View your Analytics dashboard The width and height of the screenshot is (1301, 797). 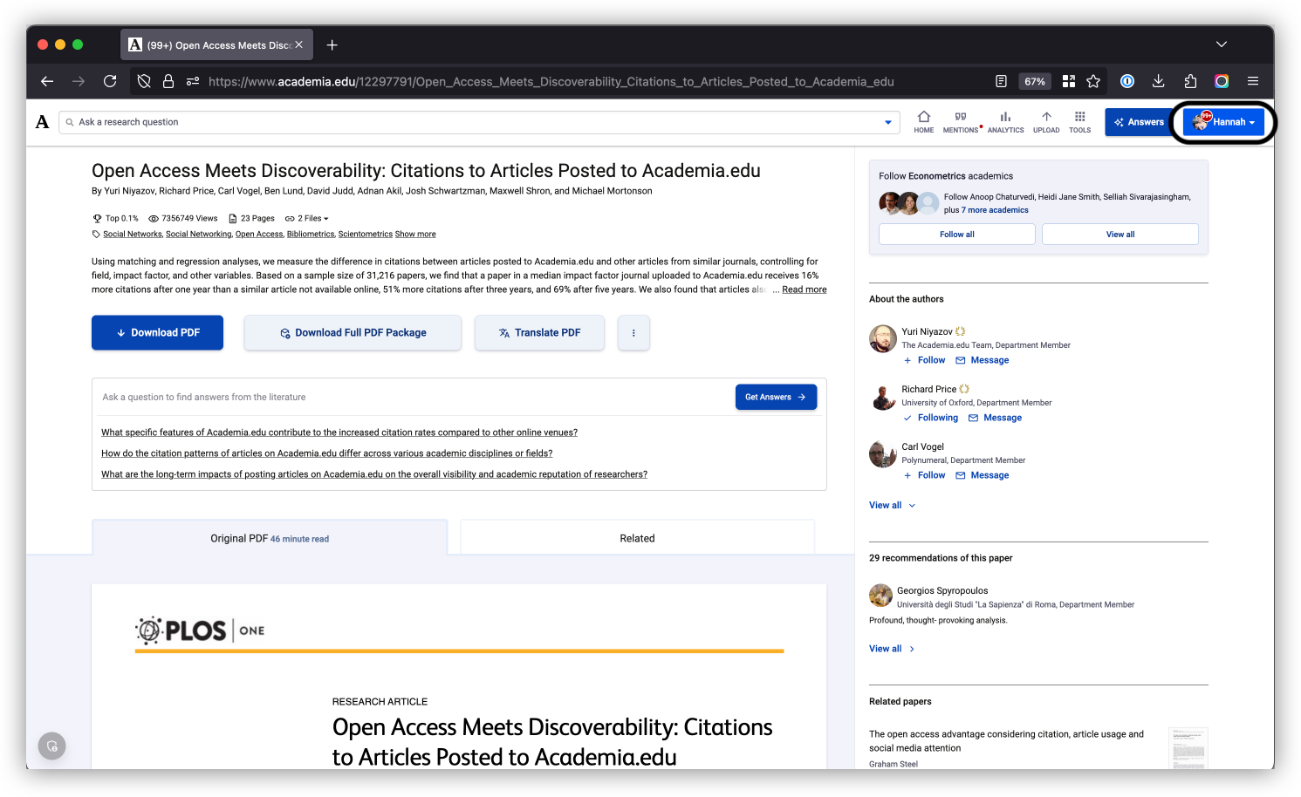click(x=1005, y=122)
